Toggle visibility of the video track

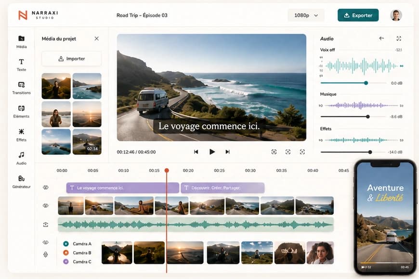tap(46, 205)
